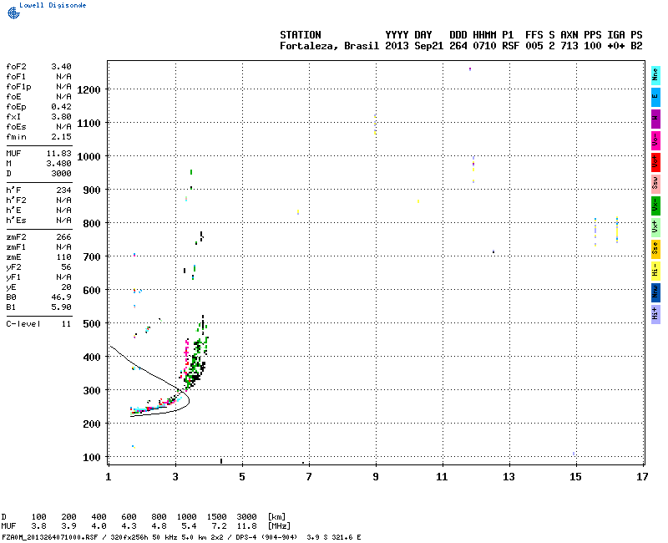
Task: Click the foEp value 0.42
Action: pos(61,107)
